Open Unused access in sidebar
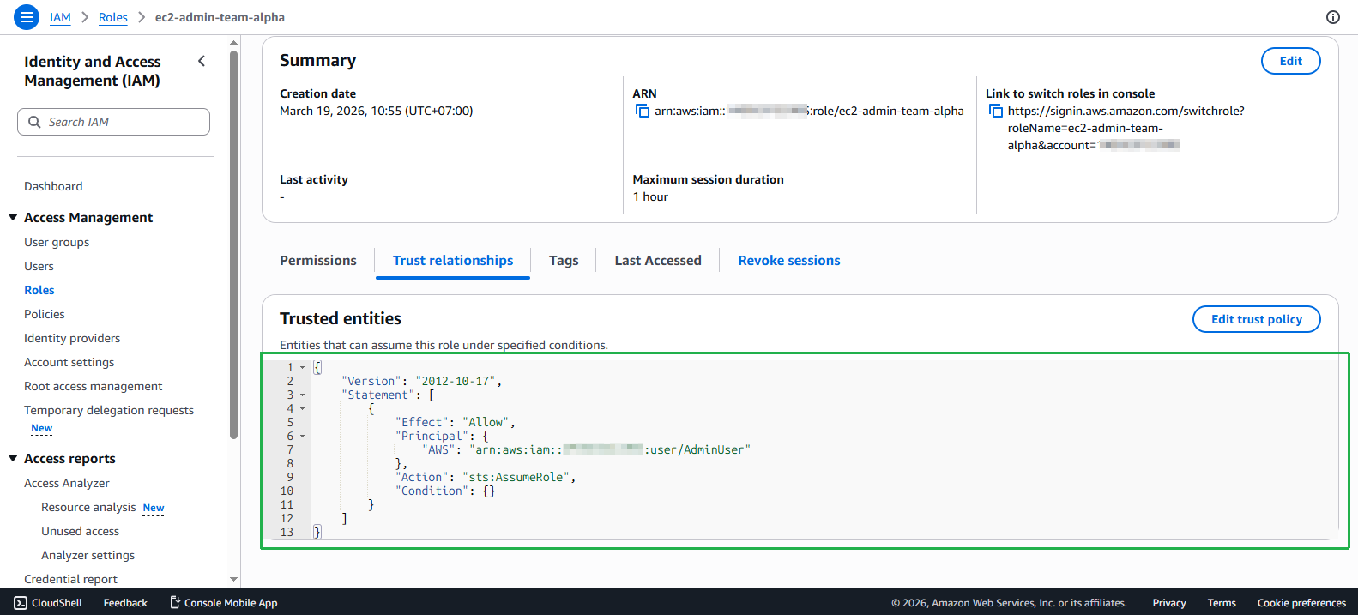The width and height of the screenshot is (1358, 615). 80,531
